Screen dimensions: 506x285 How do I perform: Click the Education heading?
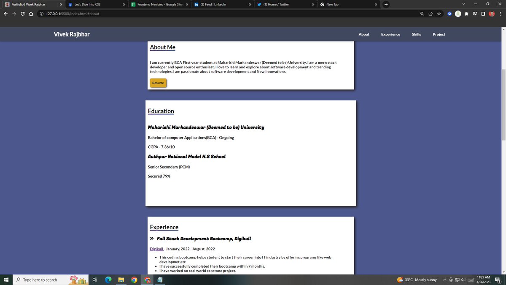click(161, 111)
